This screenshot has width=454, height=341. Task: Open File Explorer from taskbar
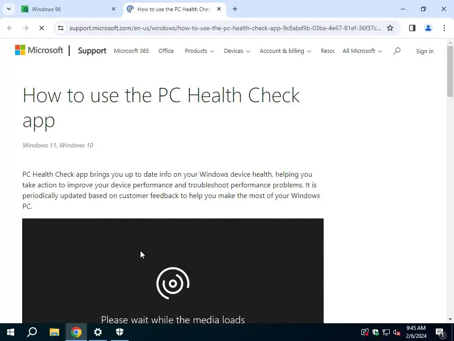click(x=54, y=332)
